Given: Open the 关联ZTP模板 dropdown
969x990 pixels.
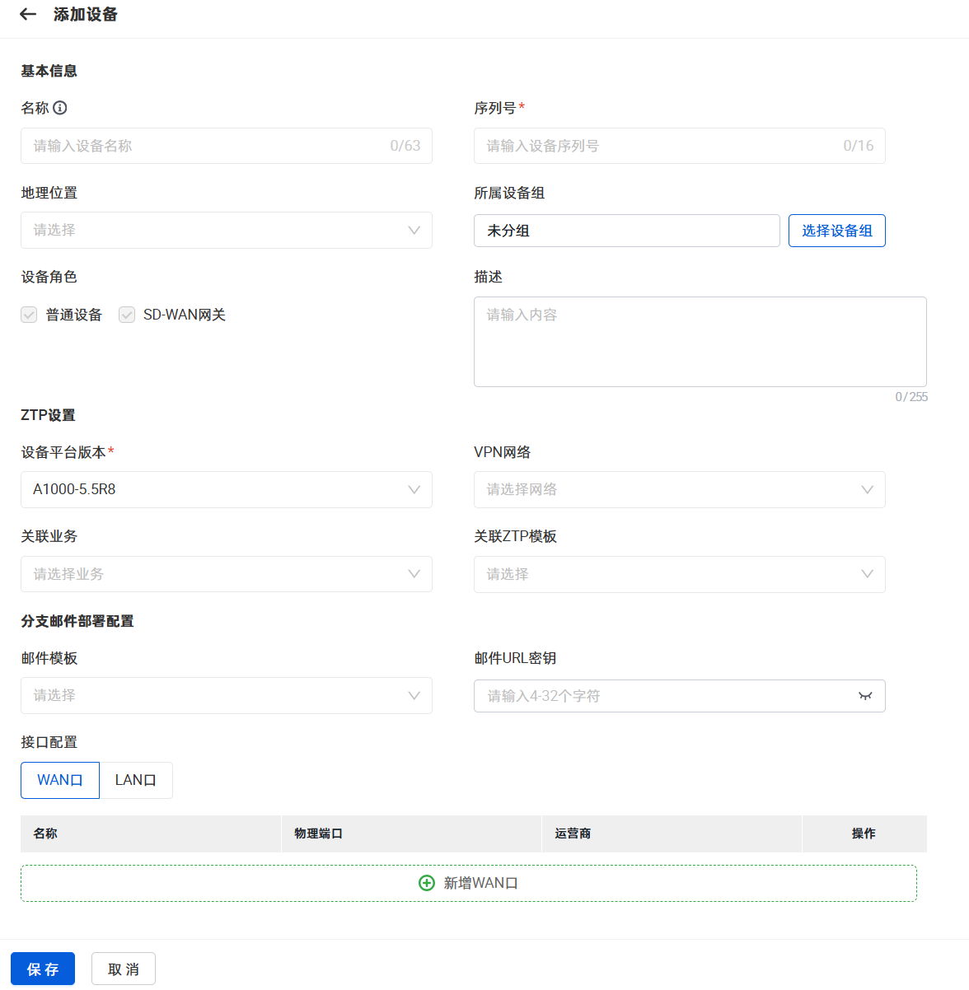Looking at the screenshot, I should (x=679, y=574).
